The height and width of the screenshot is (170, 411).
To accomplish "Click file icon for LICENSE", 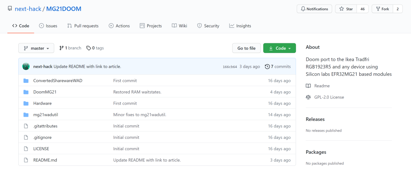I will click(26, 149).
